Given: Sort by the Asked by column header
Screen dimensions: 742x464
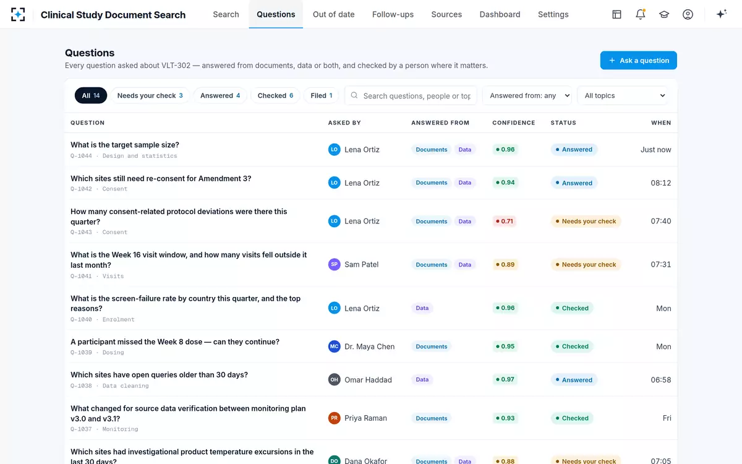Looking at the screenshot, I should pos(344,123).
